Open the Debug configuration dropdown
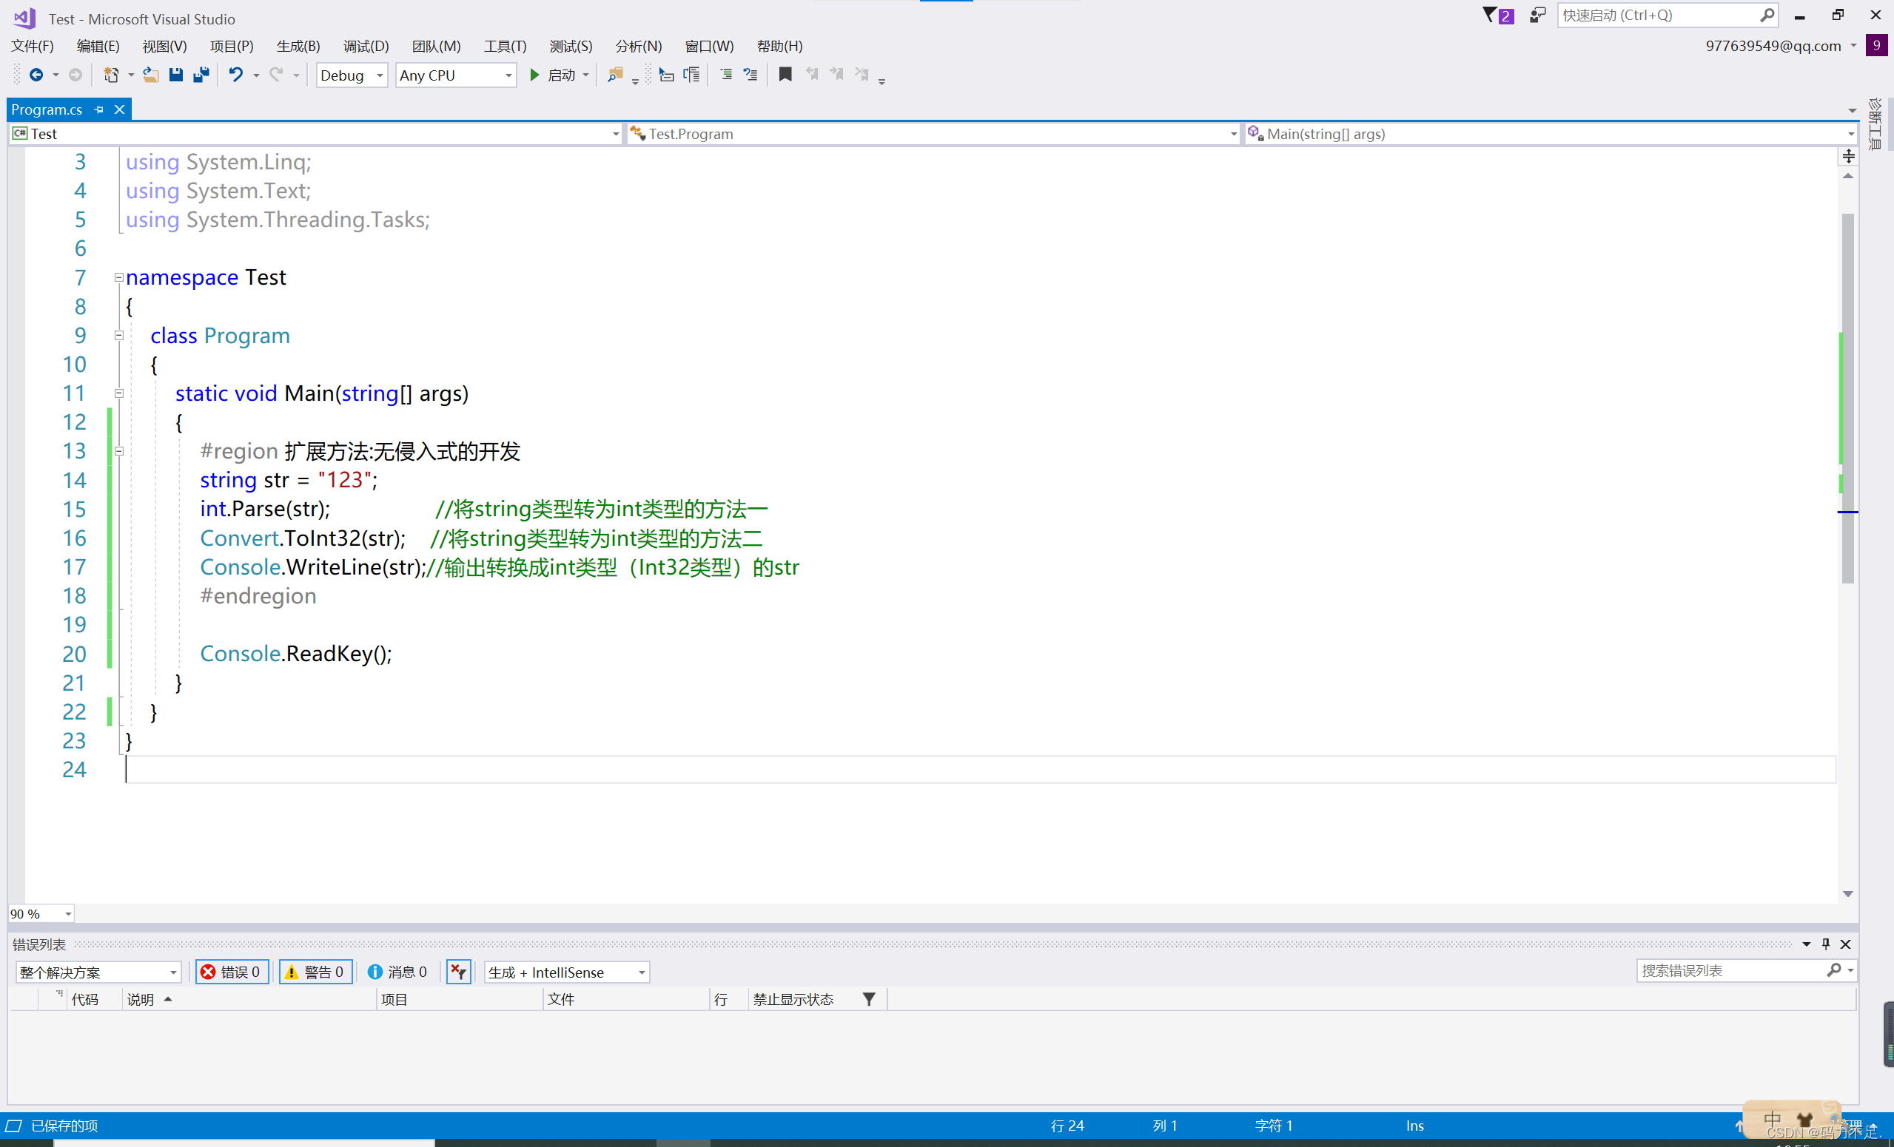Viewport: 1894px width, 1147px height. (x=352, y=75)
